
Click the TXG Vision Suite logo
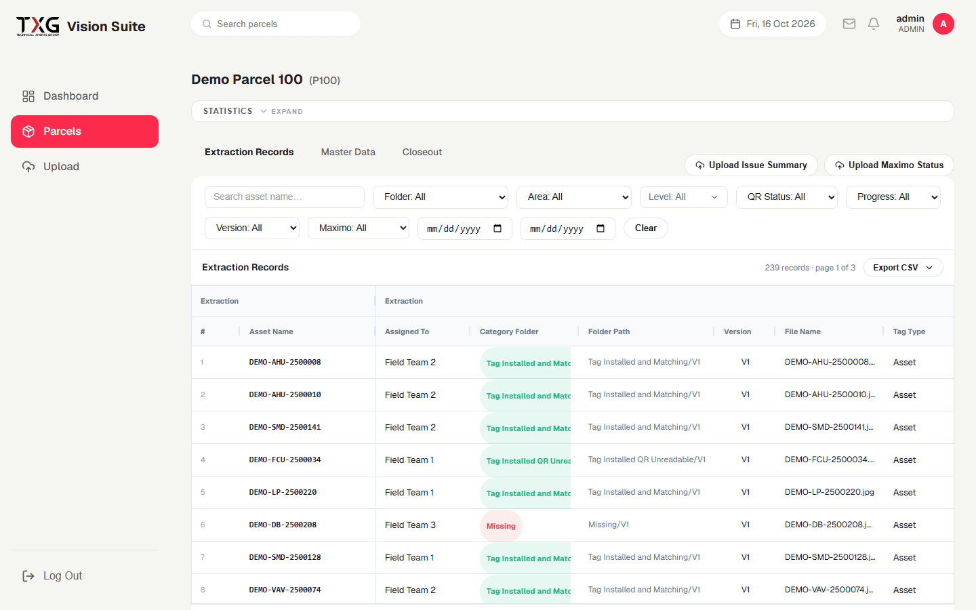[x=81, y=26]
